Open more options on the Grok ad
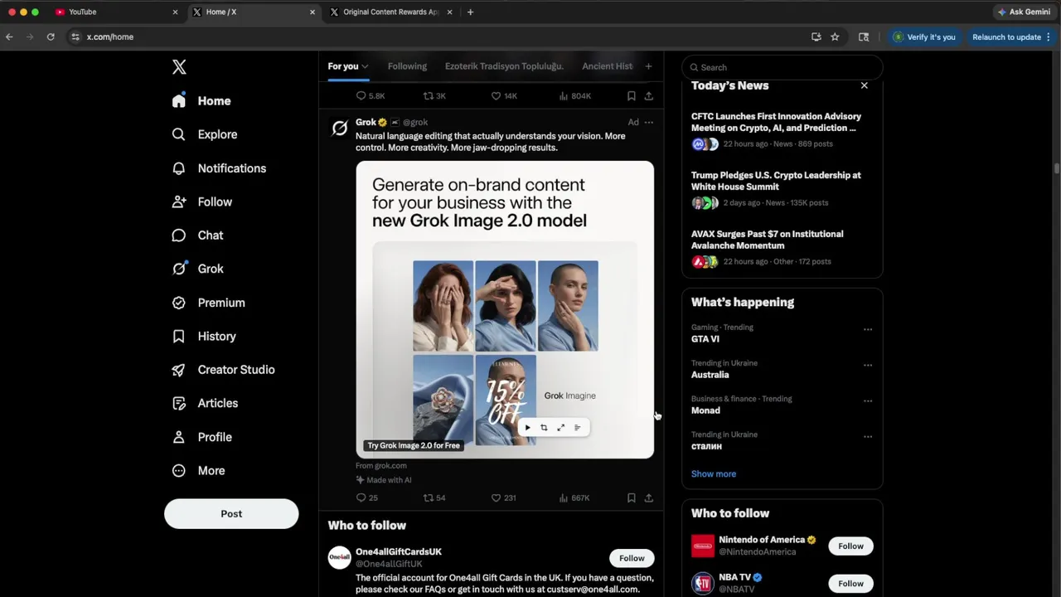The image size is (1061, 597). tap(649, 122)
